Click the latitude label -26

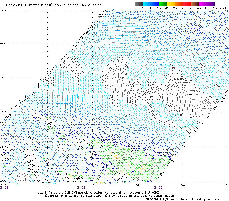3,111
